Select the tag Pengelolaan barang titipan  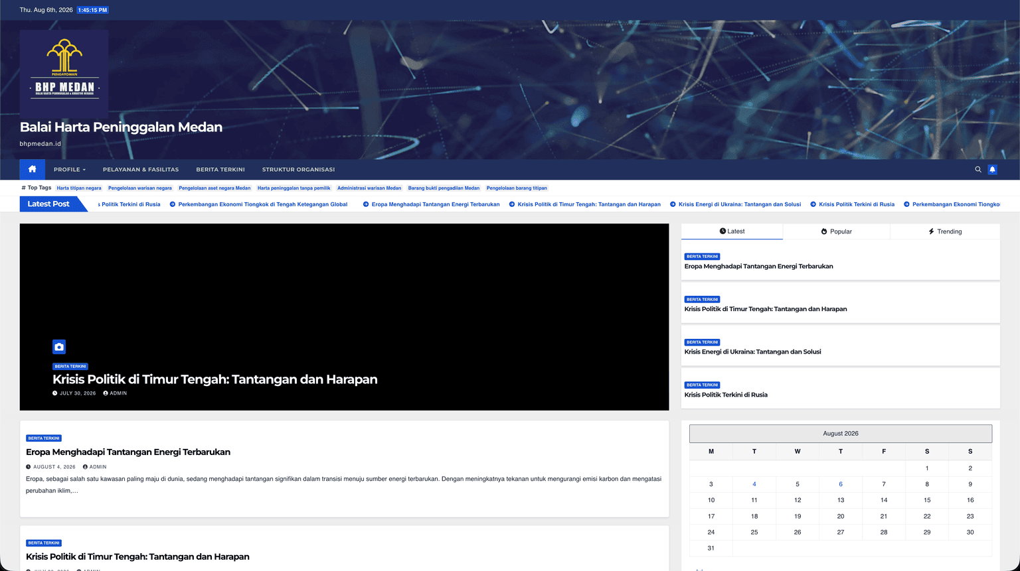pos(517,188)
